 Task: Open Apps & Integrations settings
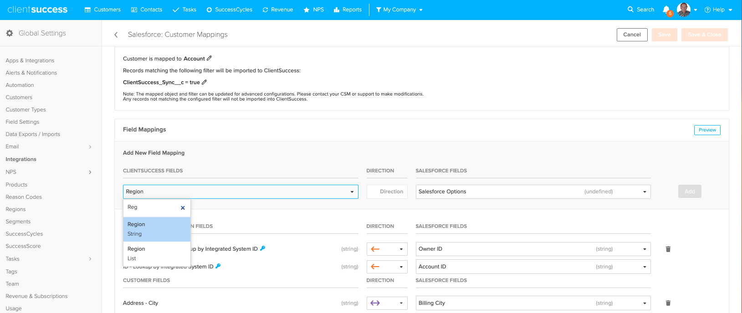click(30, 61)
